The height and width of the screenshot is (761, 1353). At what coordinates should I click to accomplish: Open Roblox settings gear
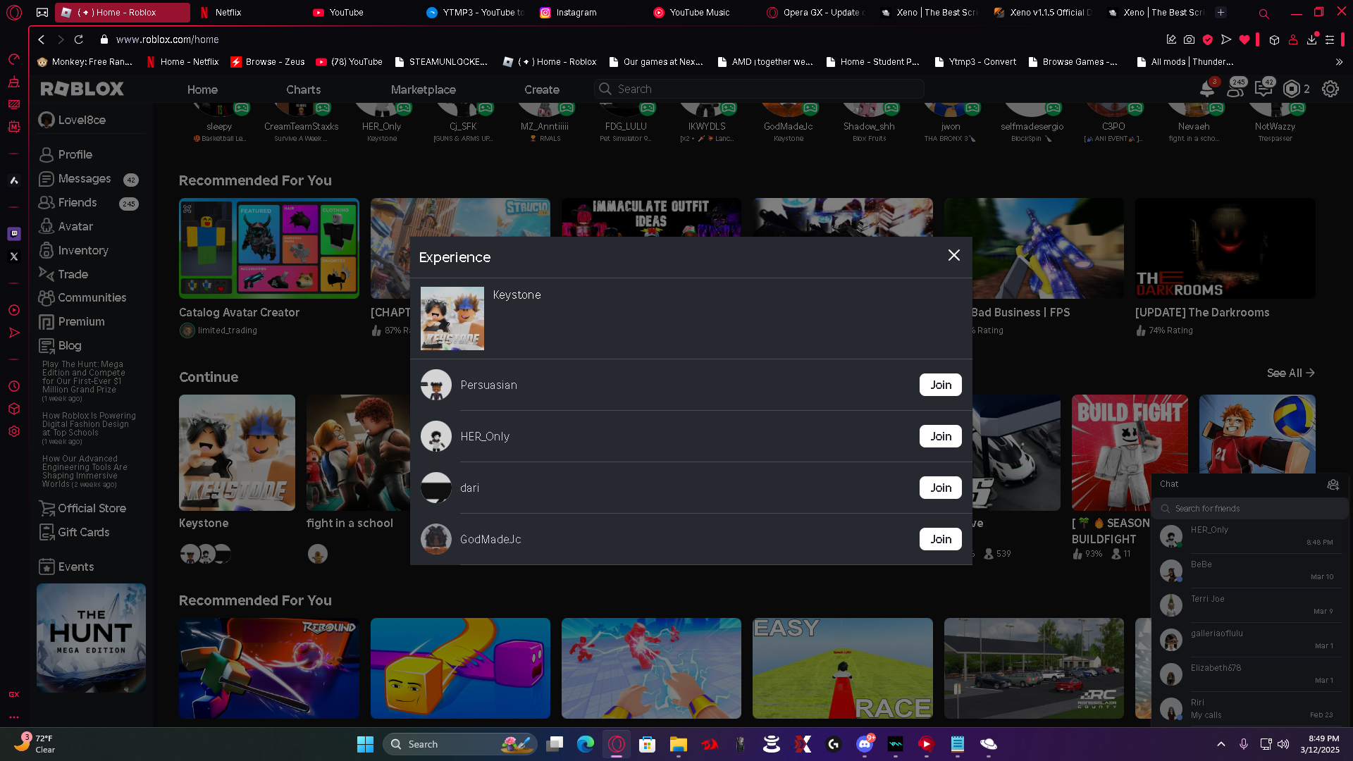click(1330, 89)
